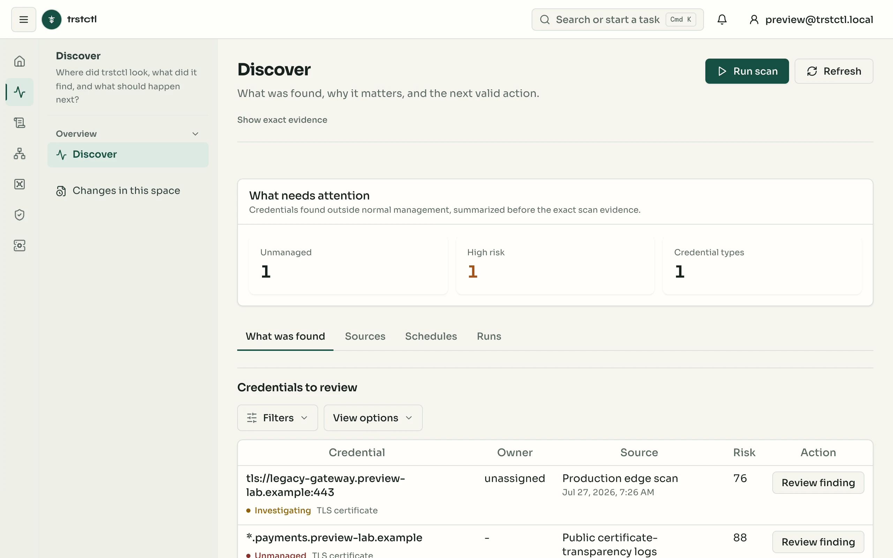Switch to the Schedules tab

(431, 336)
